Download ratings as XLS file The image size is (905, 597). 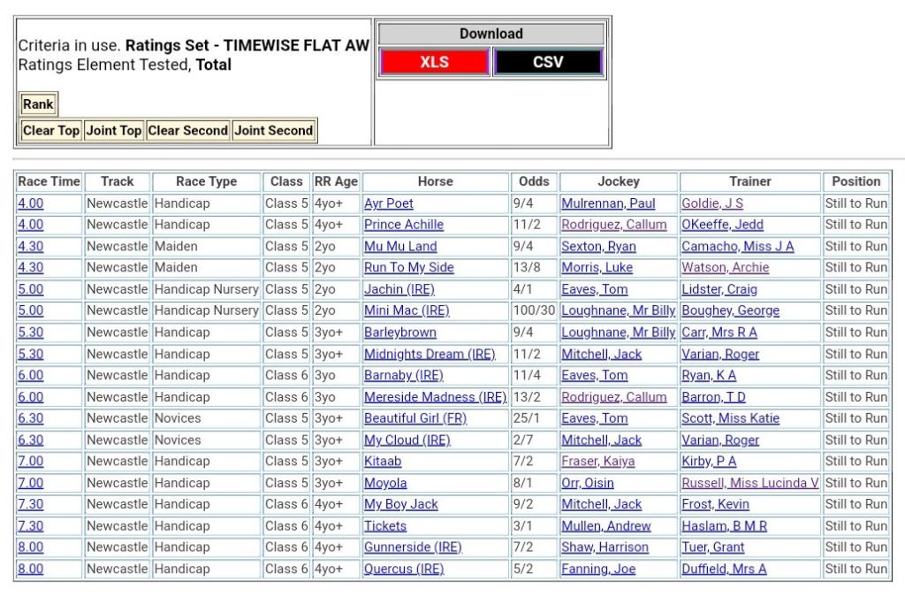click(x=434, y=62)
